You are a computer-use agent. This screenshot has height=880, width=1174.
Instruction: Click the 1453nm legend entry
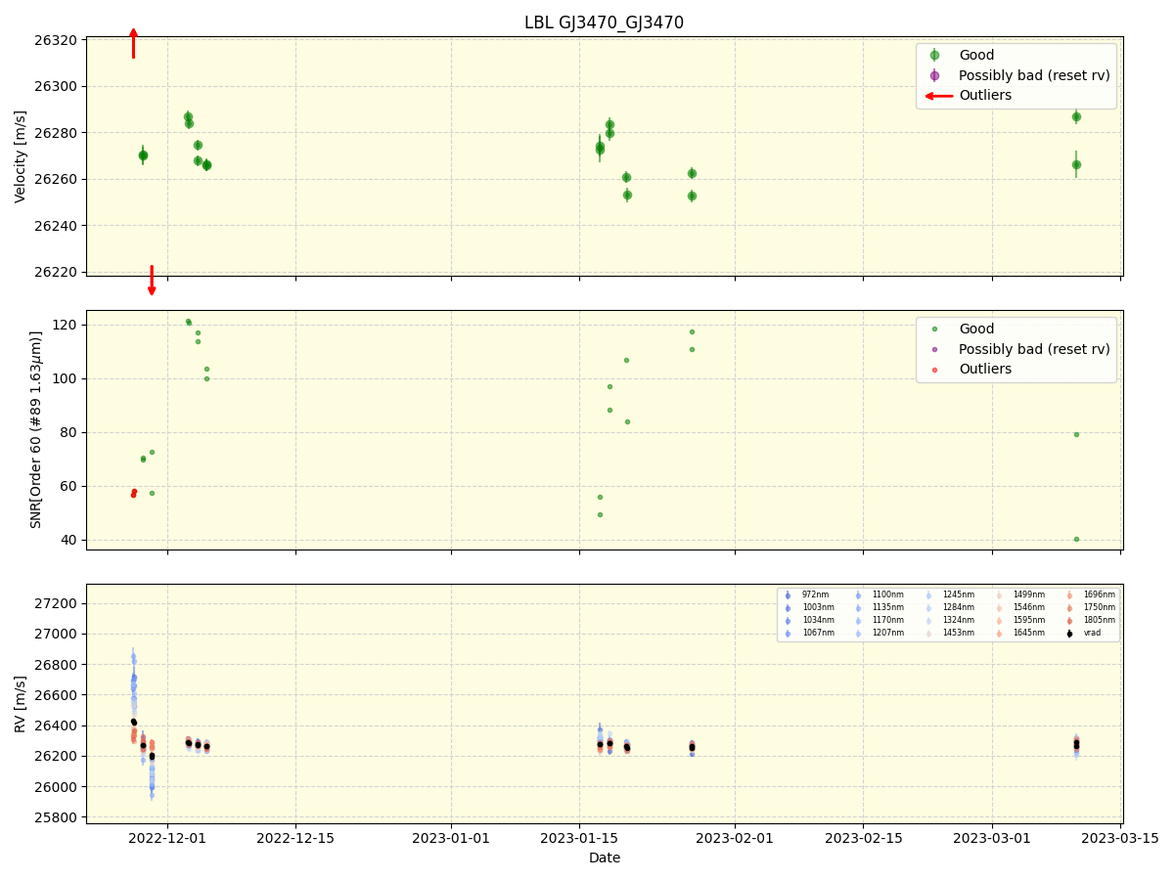point(959,633)
